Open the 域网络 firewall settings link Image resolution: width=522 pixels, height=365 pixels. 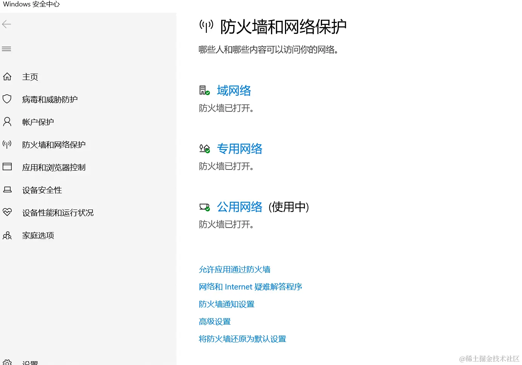tap(234, 90)
